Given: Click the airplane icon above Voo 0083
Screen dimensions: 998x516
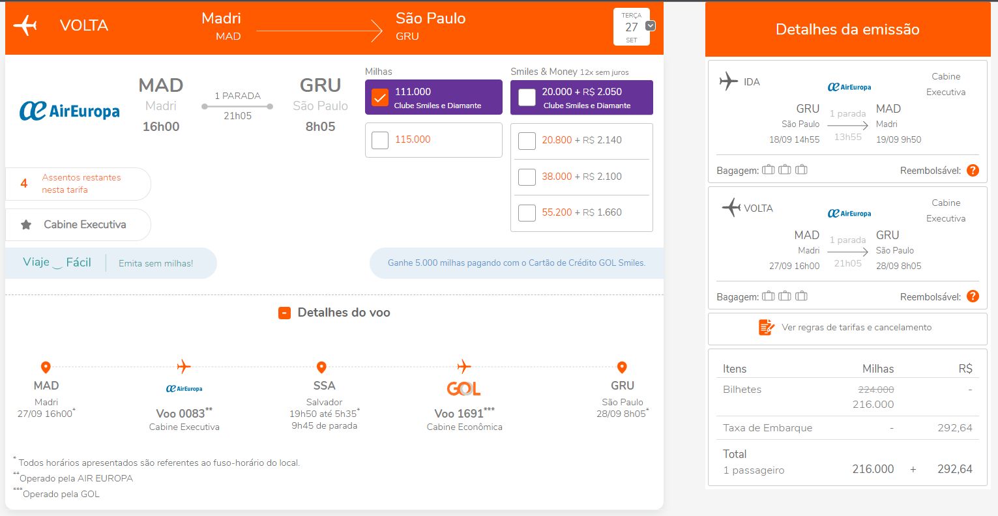Looking at the screenshot, I should click(x=184, y=366).
